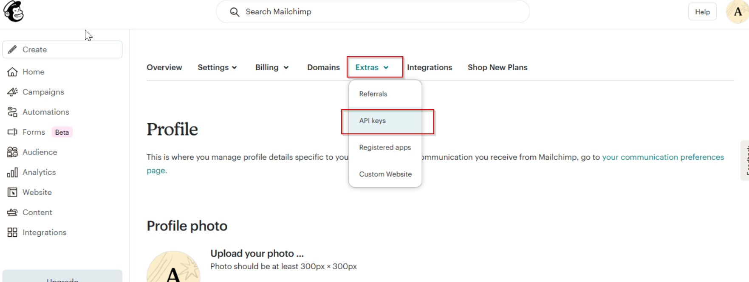This screenshot has height=282, width=749.
Task: Open the Home sidebar item
Action: click(33, 72)
